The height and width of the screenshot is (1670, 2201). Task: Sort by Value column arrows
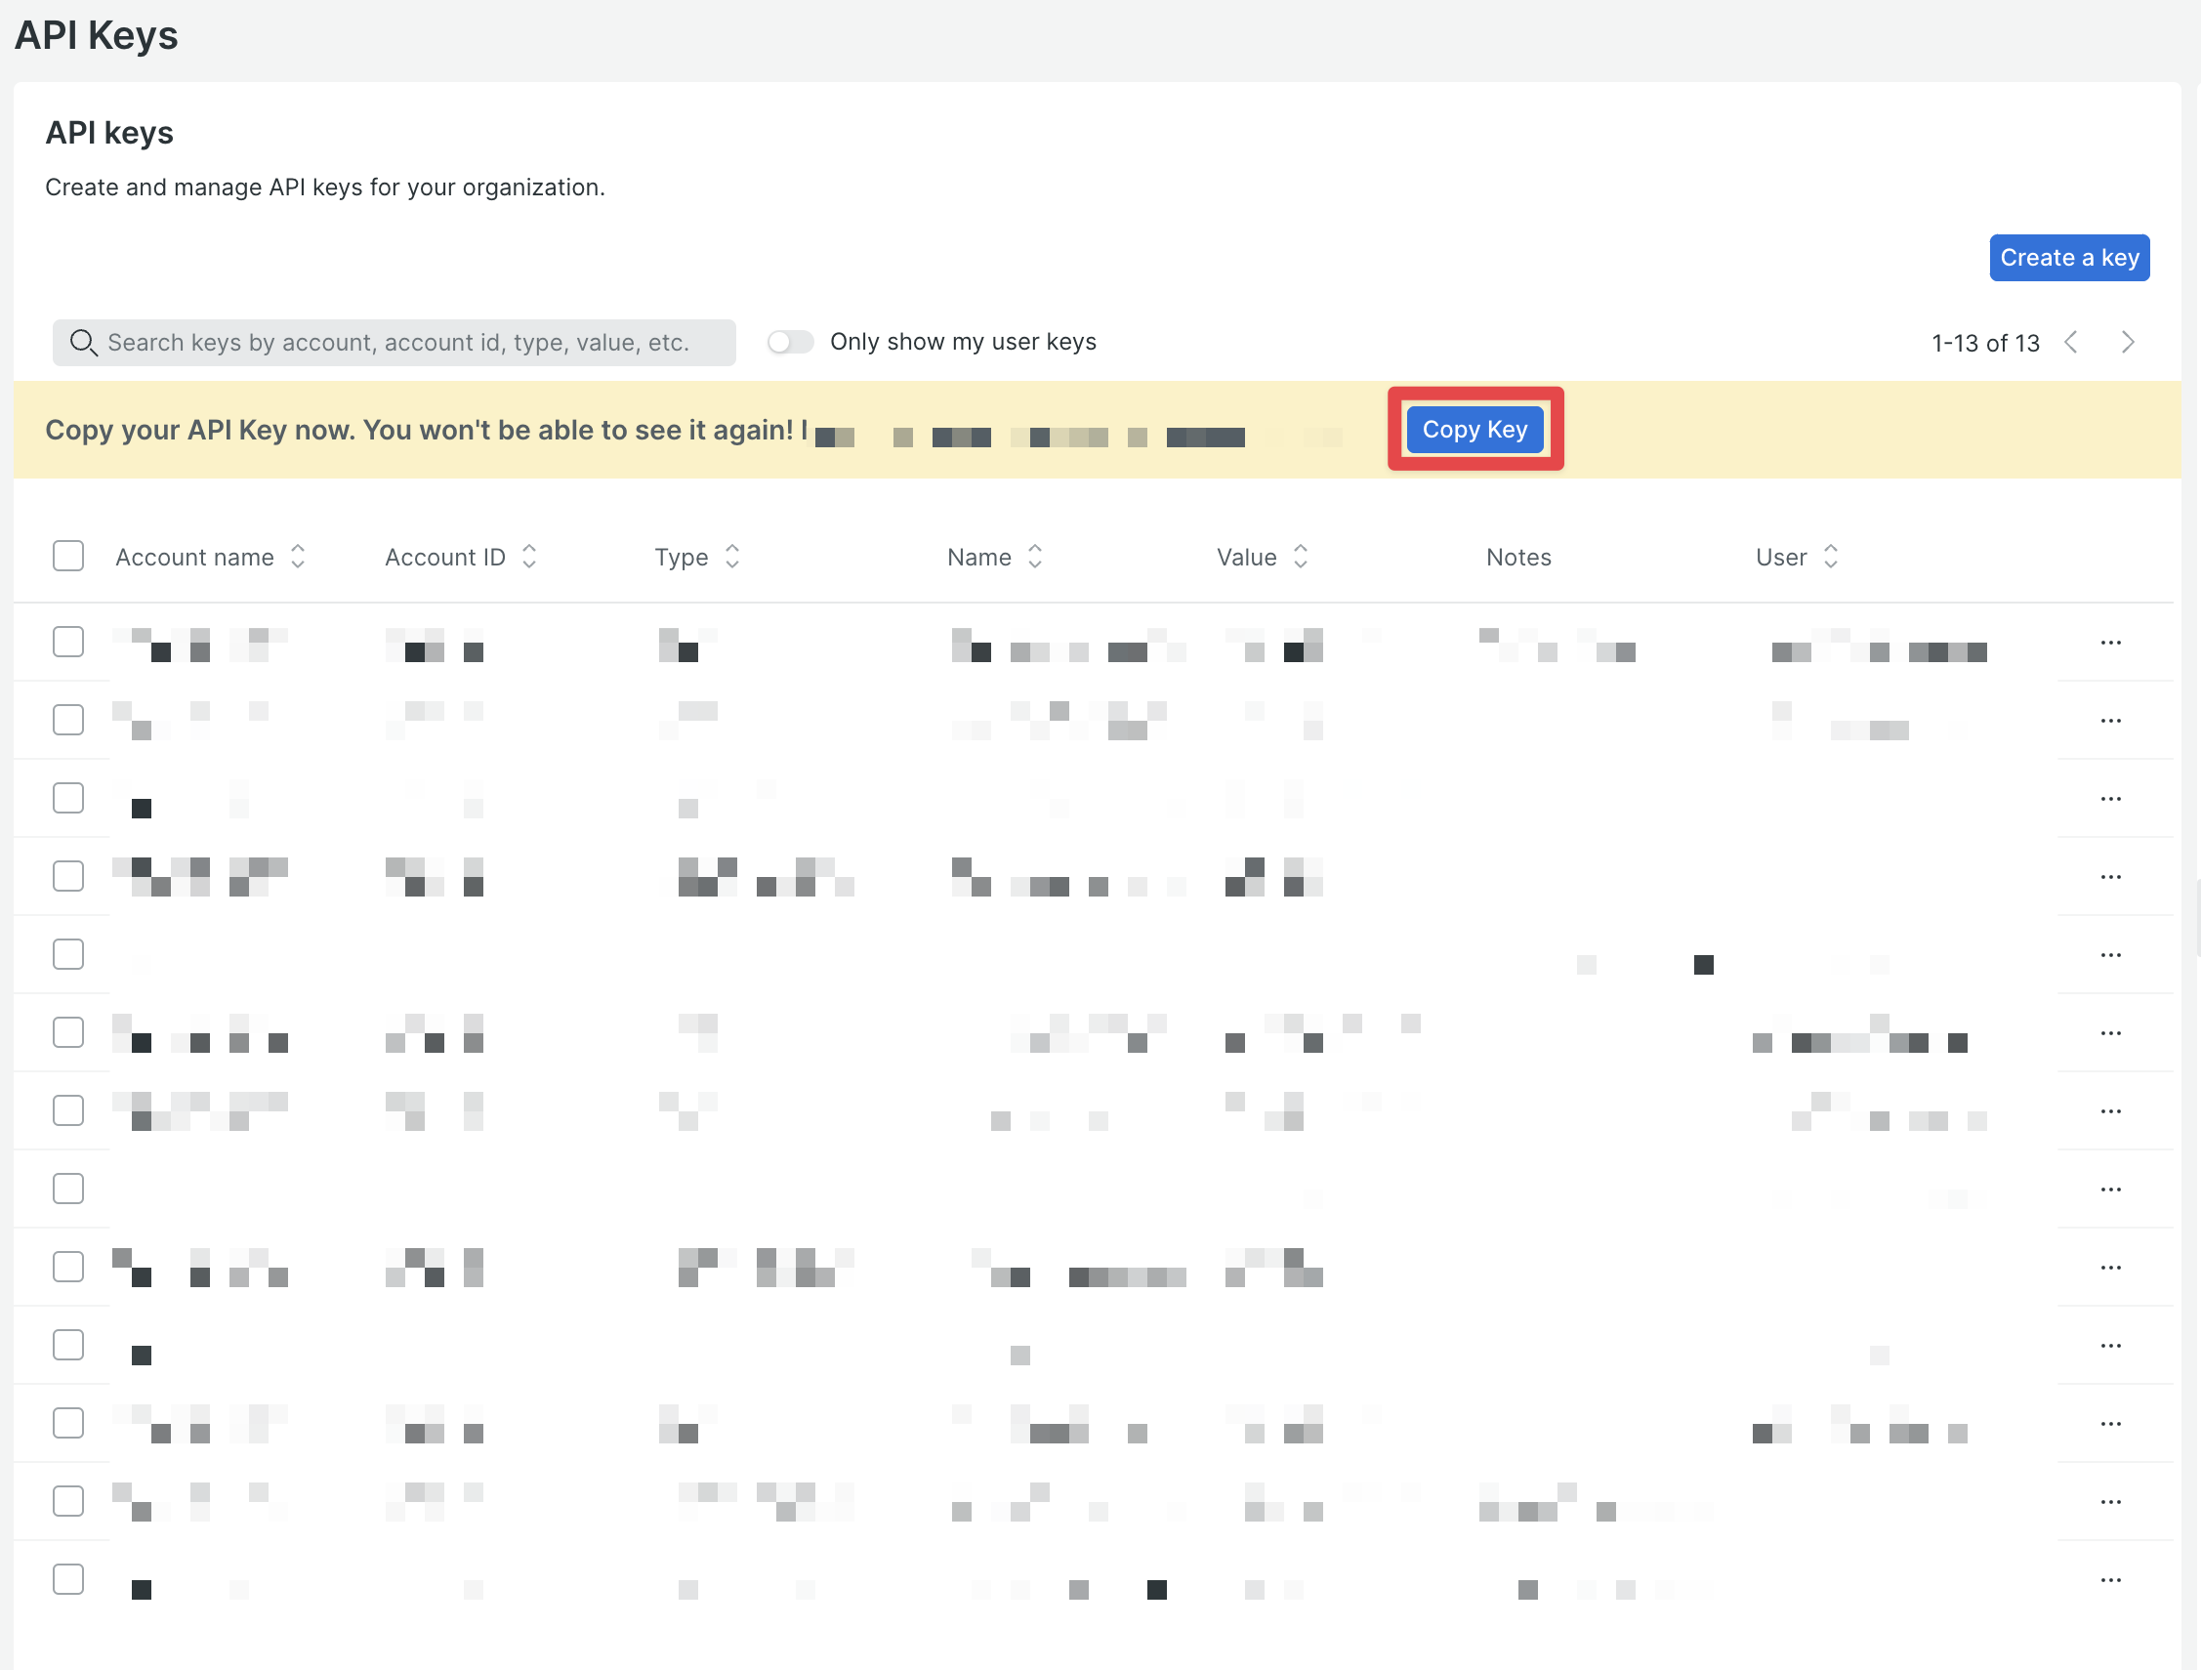point(1301,557)
